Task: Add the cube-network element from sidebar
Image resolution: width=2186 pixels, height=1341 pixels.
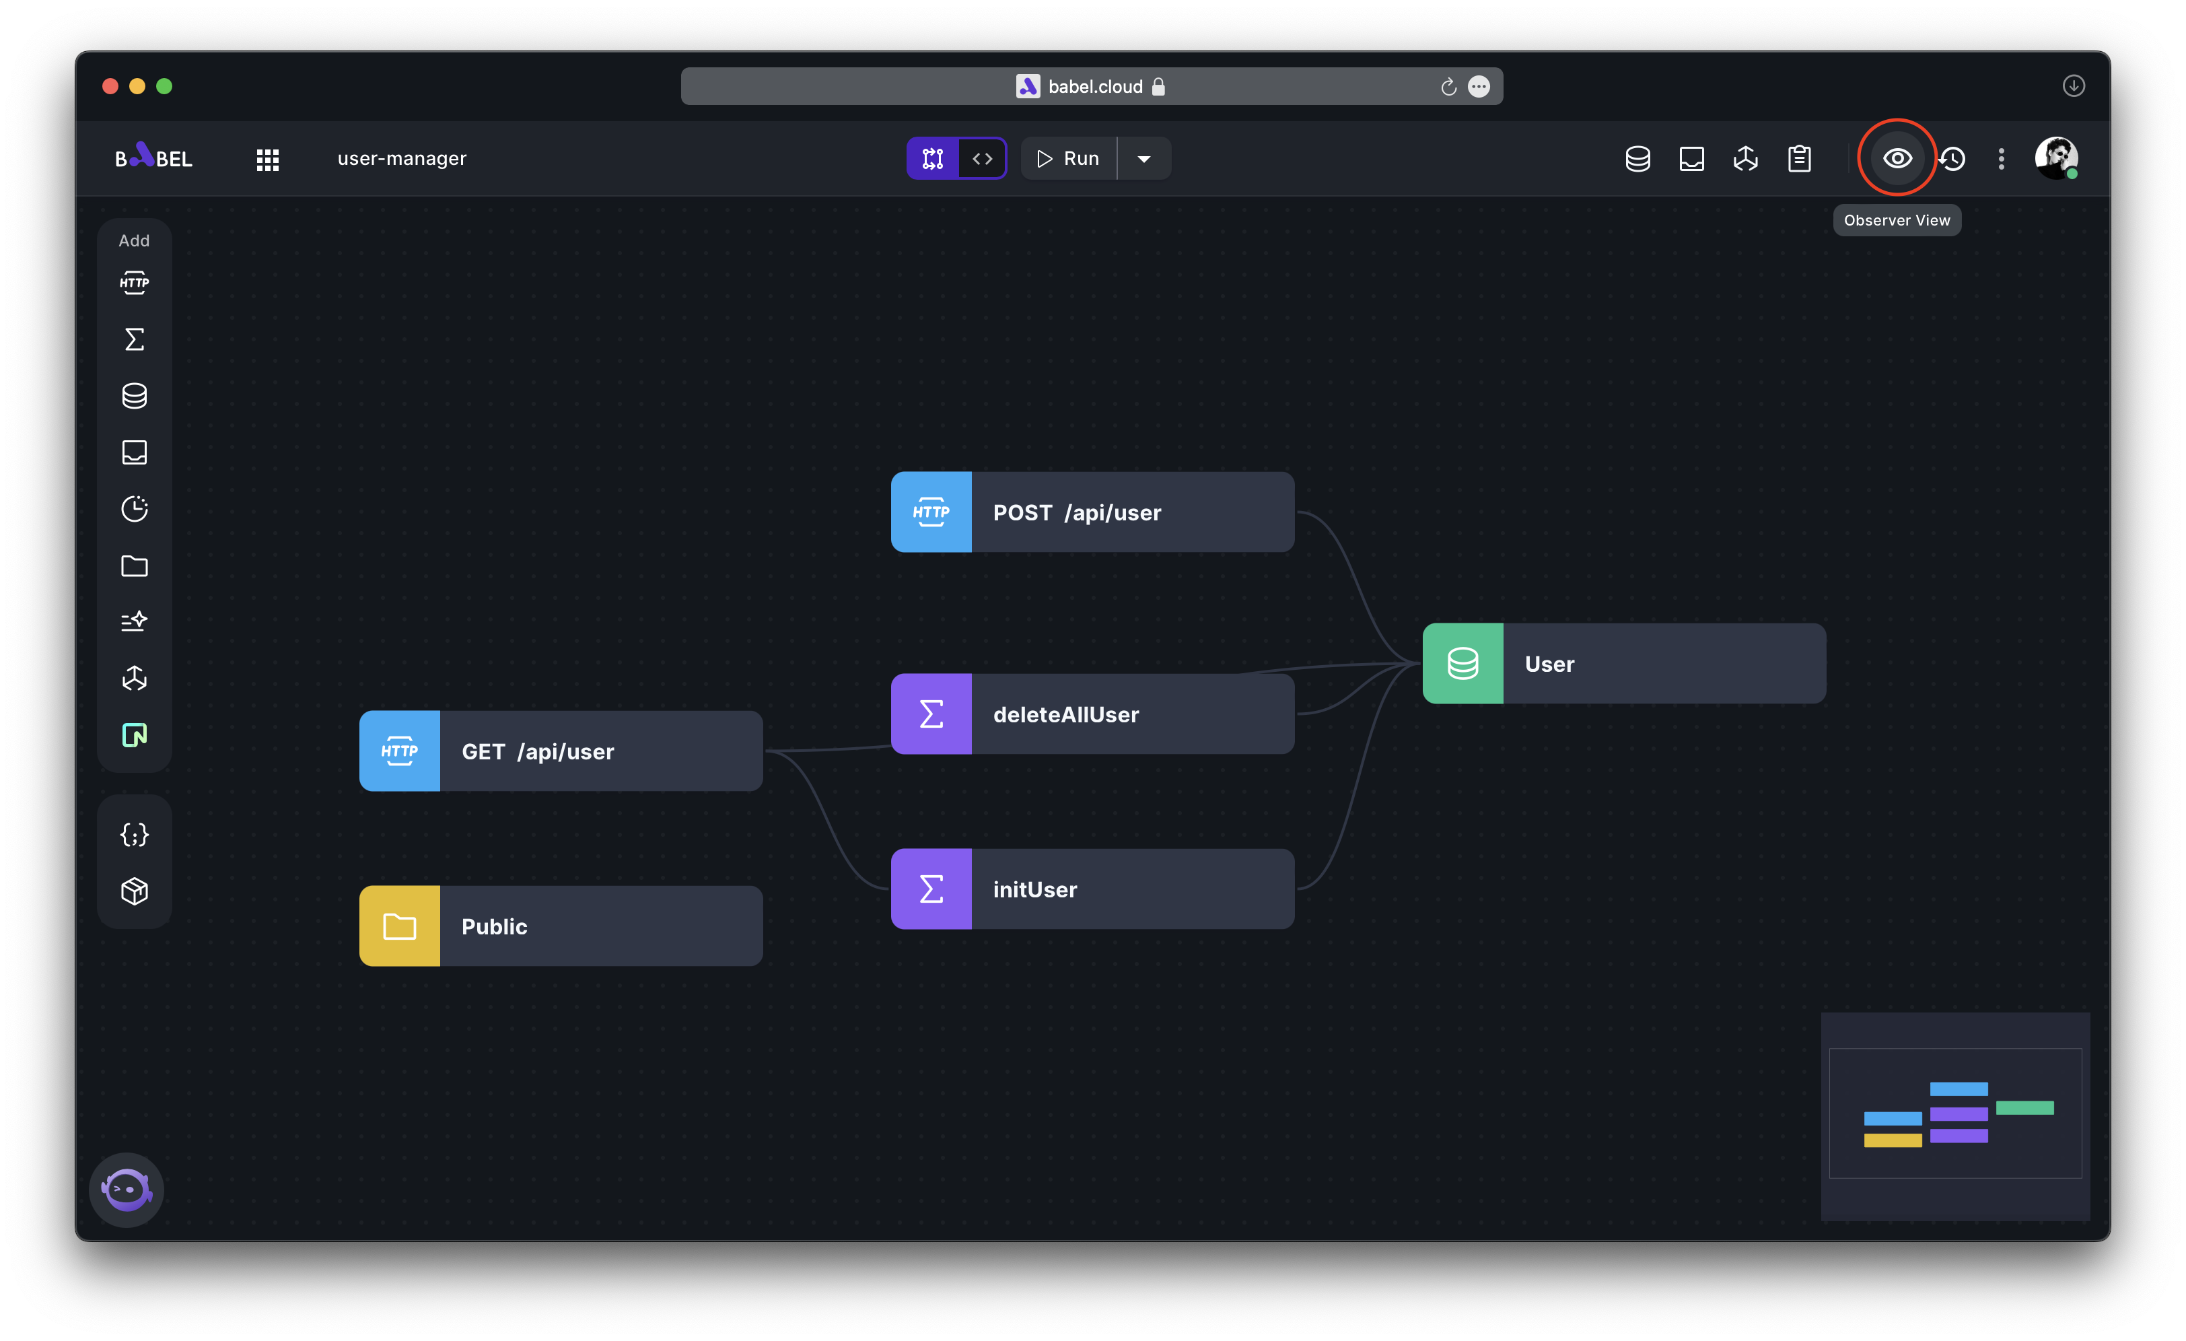Action: 134,679
